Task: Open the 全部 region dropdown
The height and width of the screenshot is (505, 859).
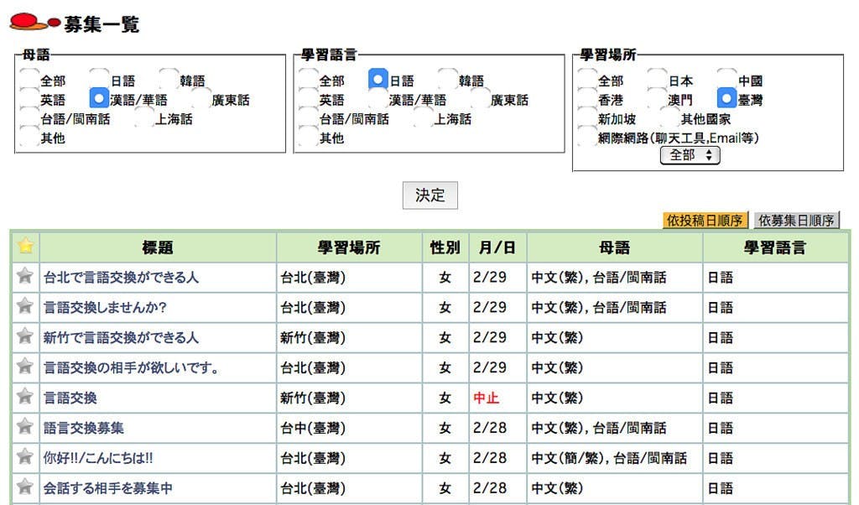Action: tap(690, 155)
